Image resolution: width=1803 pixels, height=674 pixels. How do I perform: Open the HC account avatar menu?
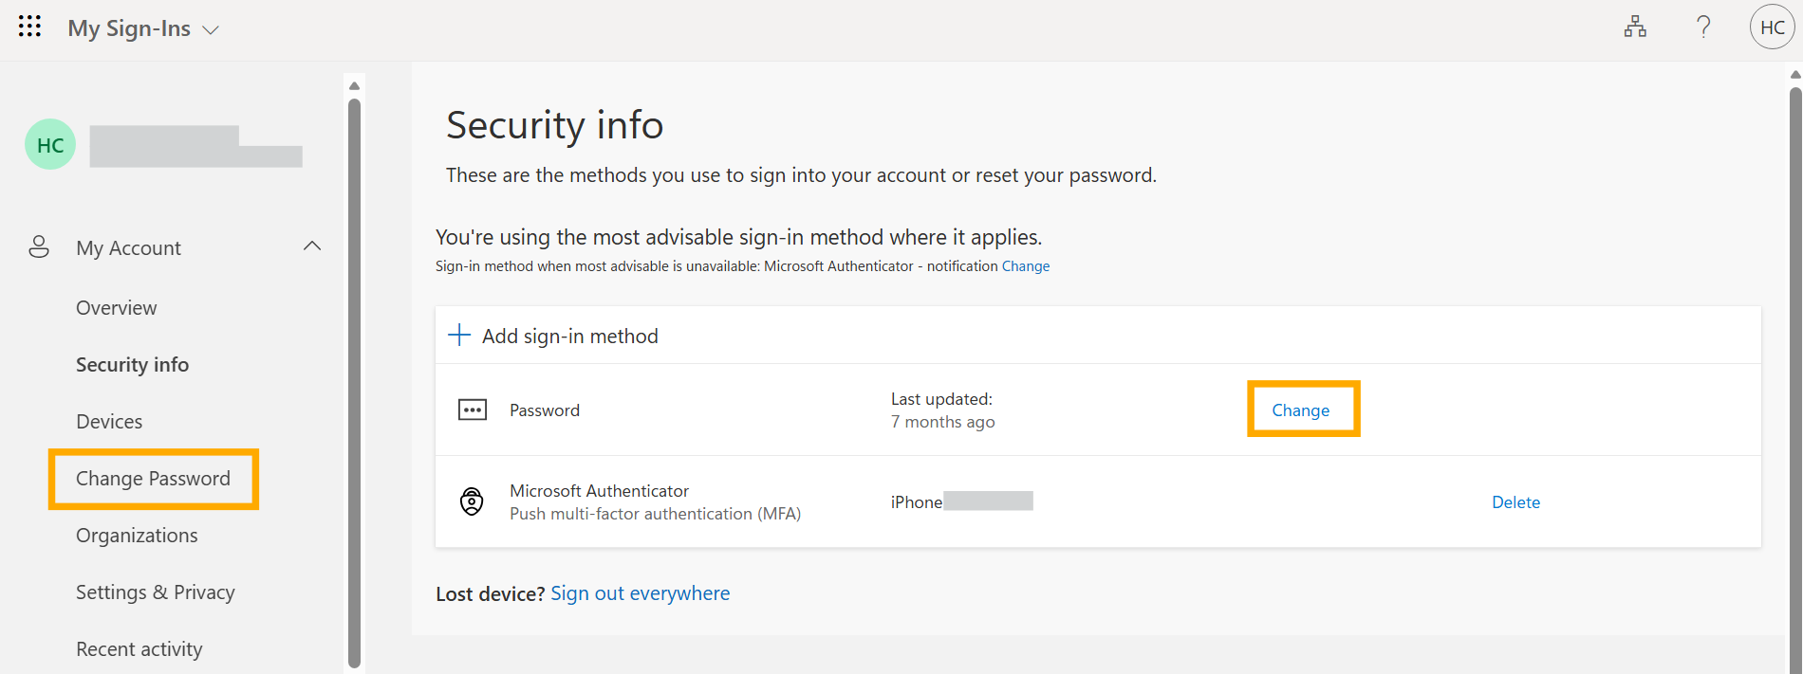[1772, 27]
